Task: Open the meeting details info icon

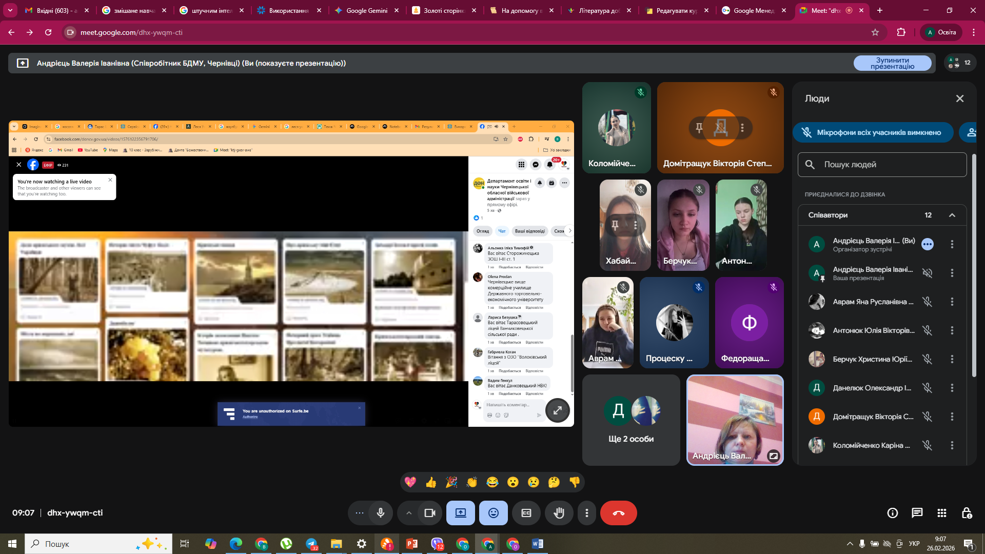Action: (x=892, y=513)
